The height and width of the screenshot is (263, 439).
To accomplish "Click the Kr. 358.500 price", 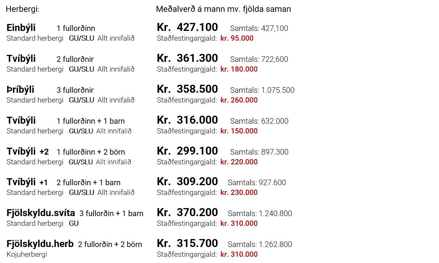I will 187,89.
